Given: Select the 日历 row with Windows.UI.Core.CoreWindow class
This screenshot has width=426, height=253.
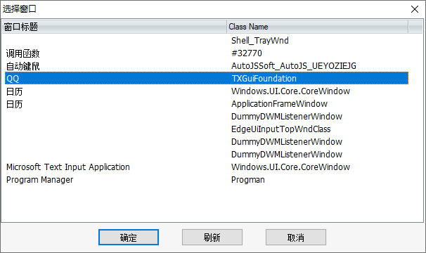Looking at the screenshot, I should (x=207, y=91).
